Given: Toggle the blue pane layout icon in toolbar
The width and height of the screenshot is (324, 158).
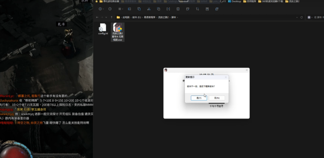Looking at the screenshot, I should tap(129, 9).
